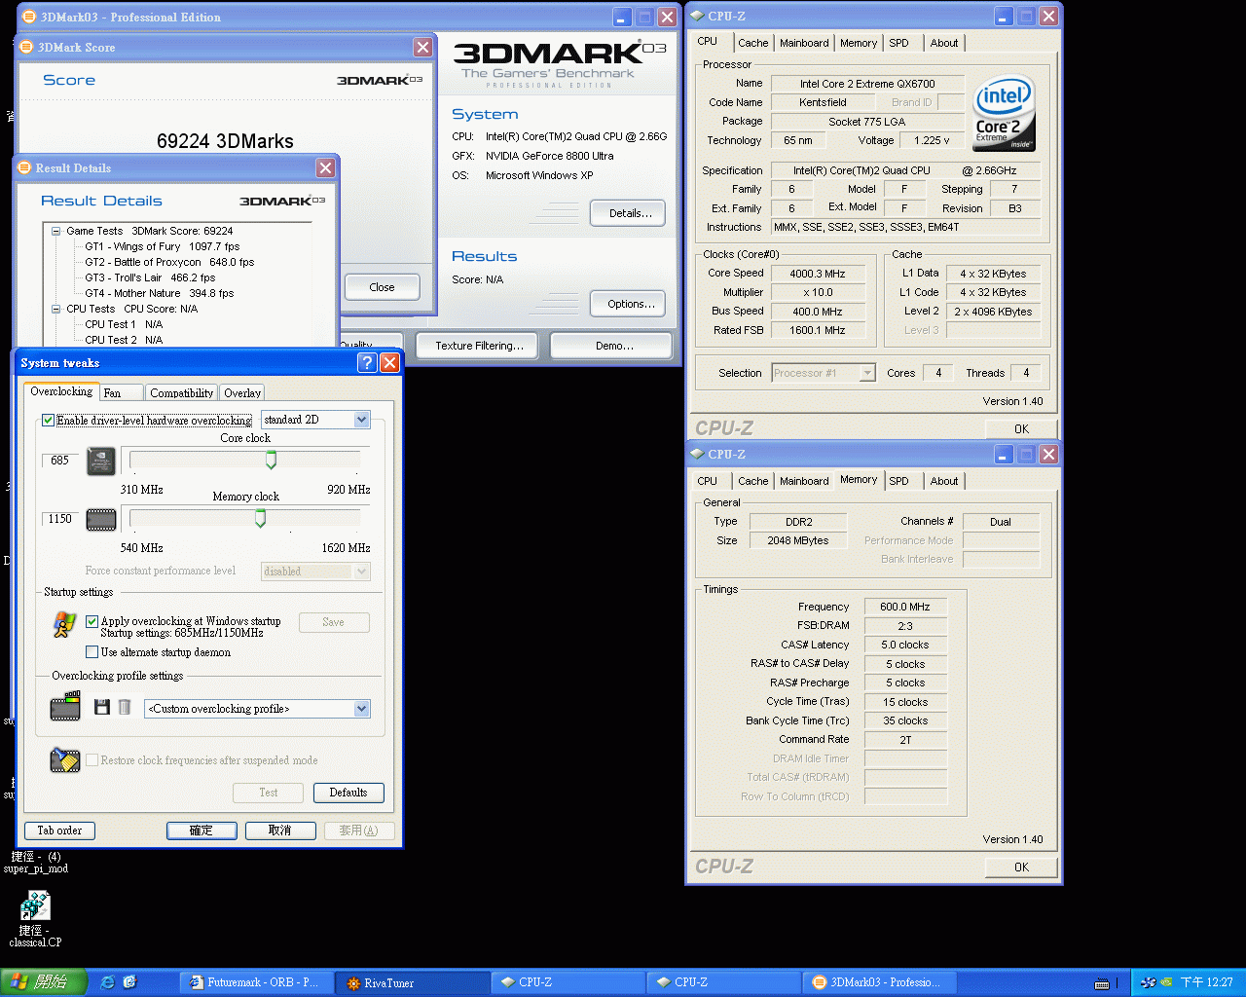Image resolution: width=1246 pixels, height=997 pixels.
Task: Click the 3DMark03 Professional Edition title bar icon
Action: (29, 17)
